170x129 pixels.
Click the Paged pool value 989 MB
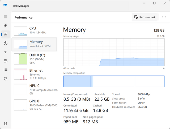pyautogui.click(x=71, y=122)
